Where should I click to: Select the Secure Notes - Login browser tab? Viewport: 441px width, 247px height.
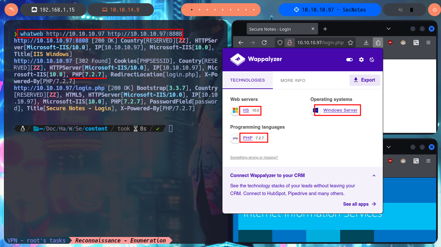(282, 29)
